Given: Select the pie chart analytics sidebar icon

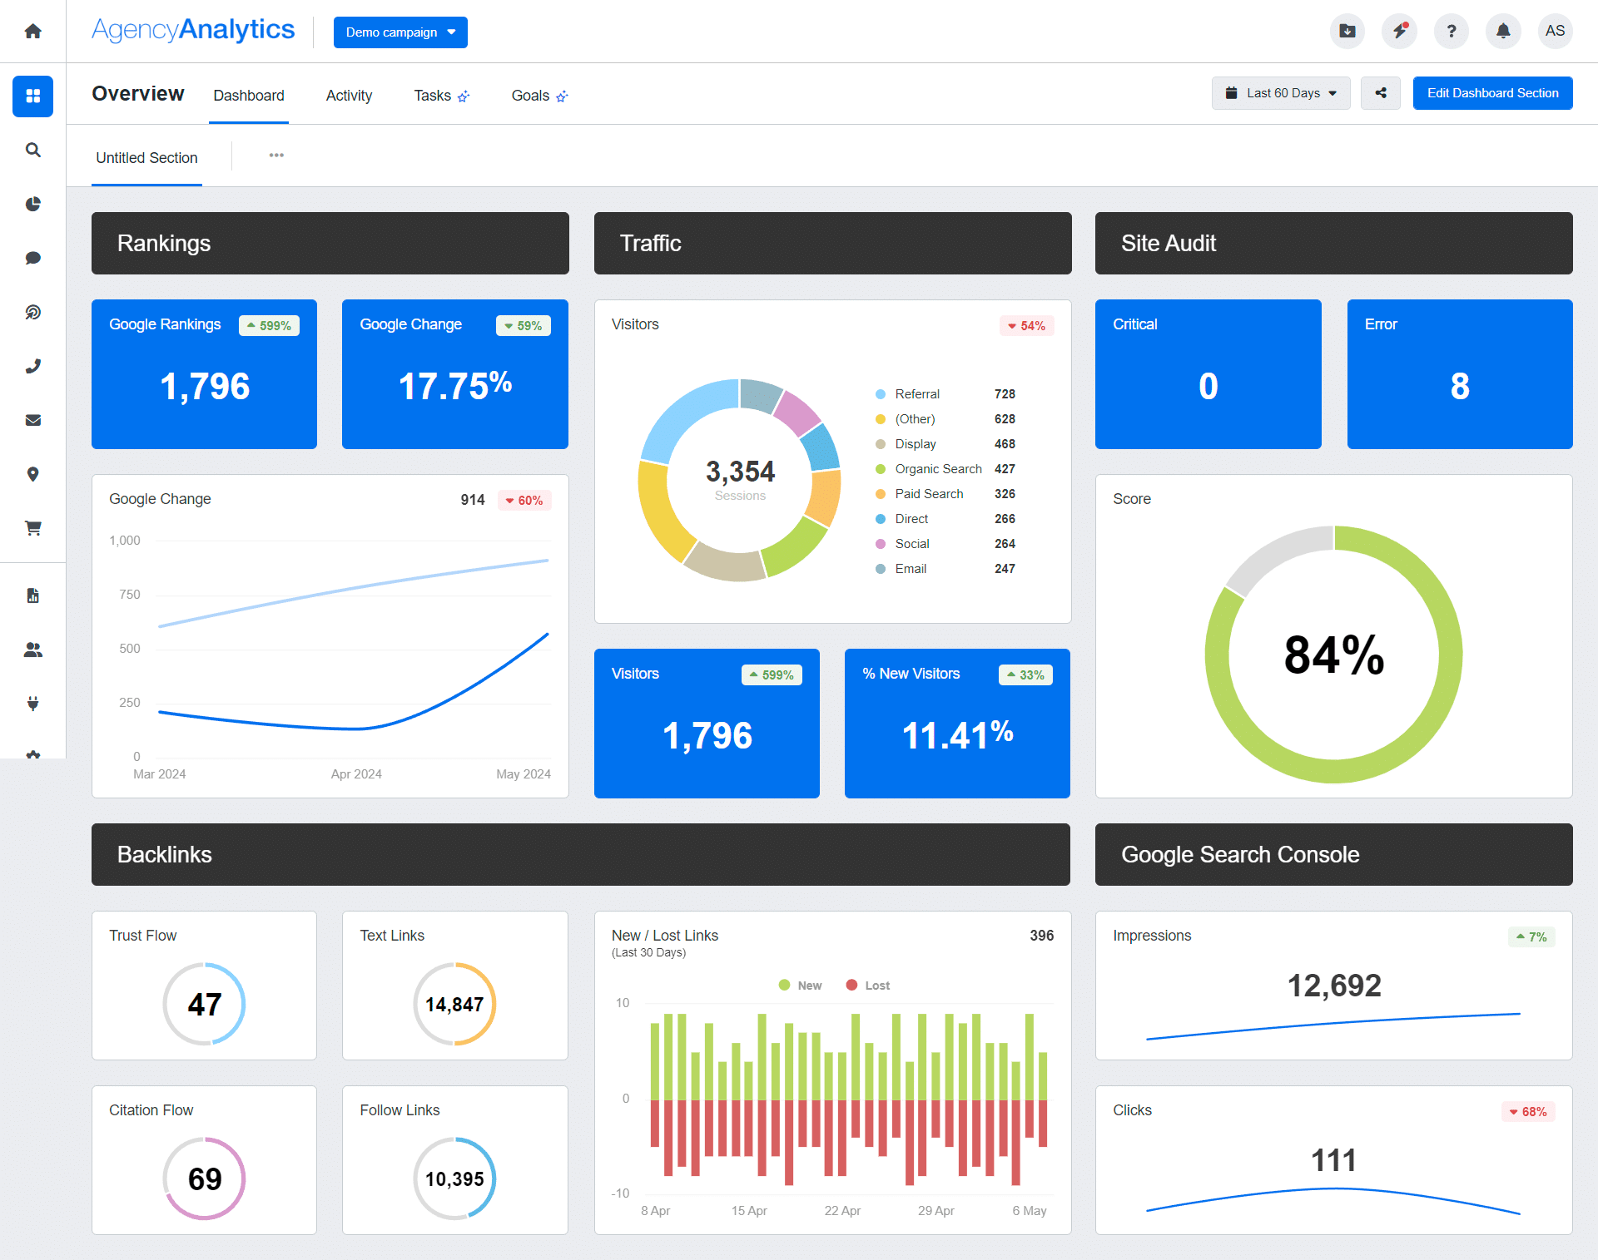Looking at the screenshot, I should 32,204.
